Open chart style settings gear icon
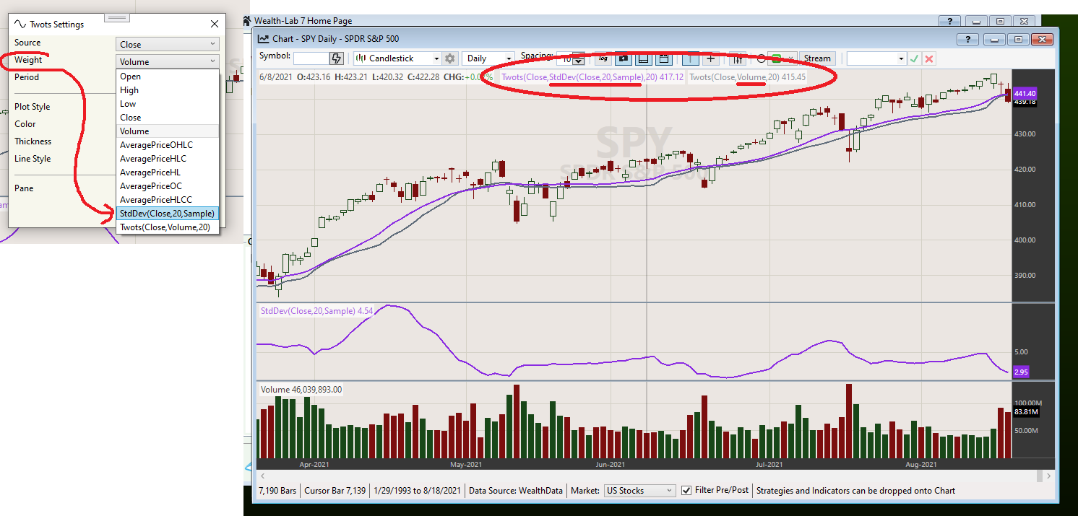This screenshot has width=1078, height=516. [x=450, y=58]
